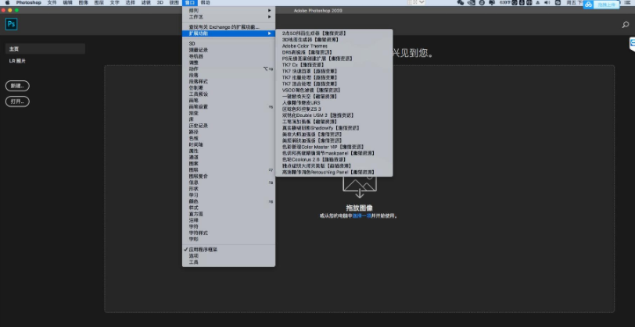The width and height of the screenshot is (635, 327).
Task: Toggle 应用程序框架 checkmark item
Action: pyautogui.click(x=228, y=250)
